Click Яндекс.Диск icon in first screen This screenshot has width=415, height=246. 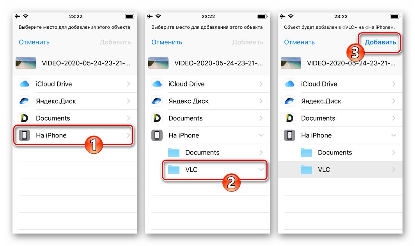pyautogui.click(x=24, y=101)
